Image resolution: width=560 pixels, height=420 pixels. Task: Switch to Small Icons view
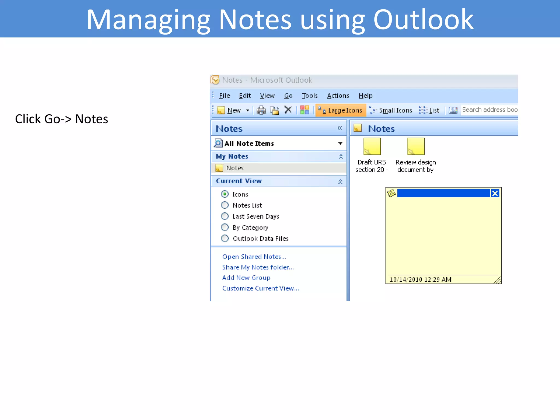[x=391, y=110]
